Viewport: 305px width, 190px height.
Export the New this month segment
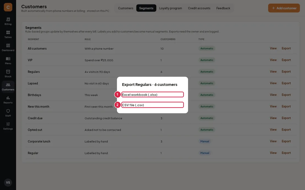[286, 107]
